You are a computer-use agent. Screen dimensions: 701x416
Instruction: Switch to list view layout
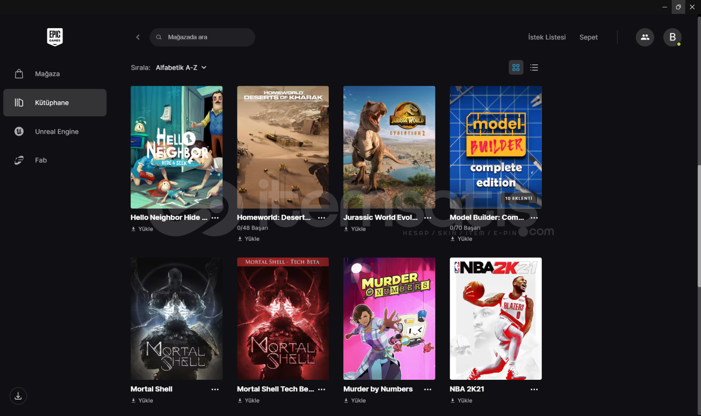point(534,67)
